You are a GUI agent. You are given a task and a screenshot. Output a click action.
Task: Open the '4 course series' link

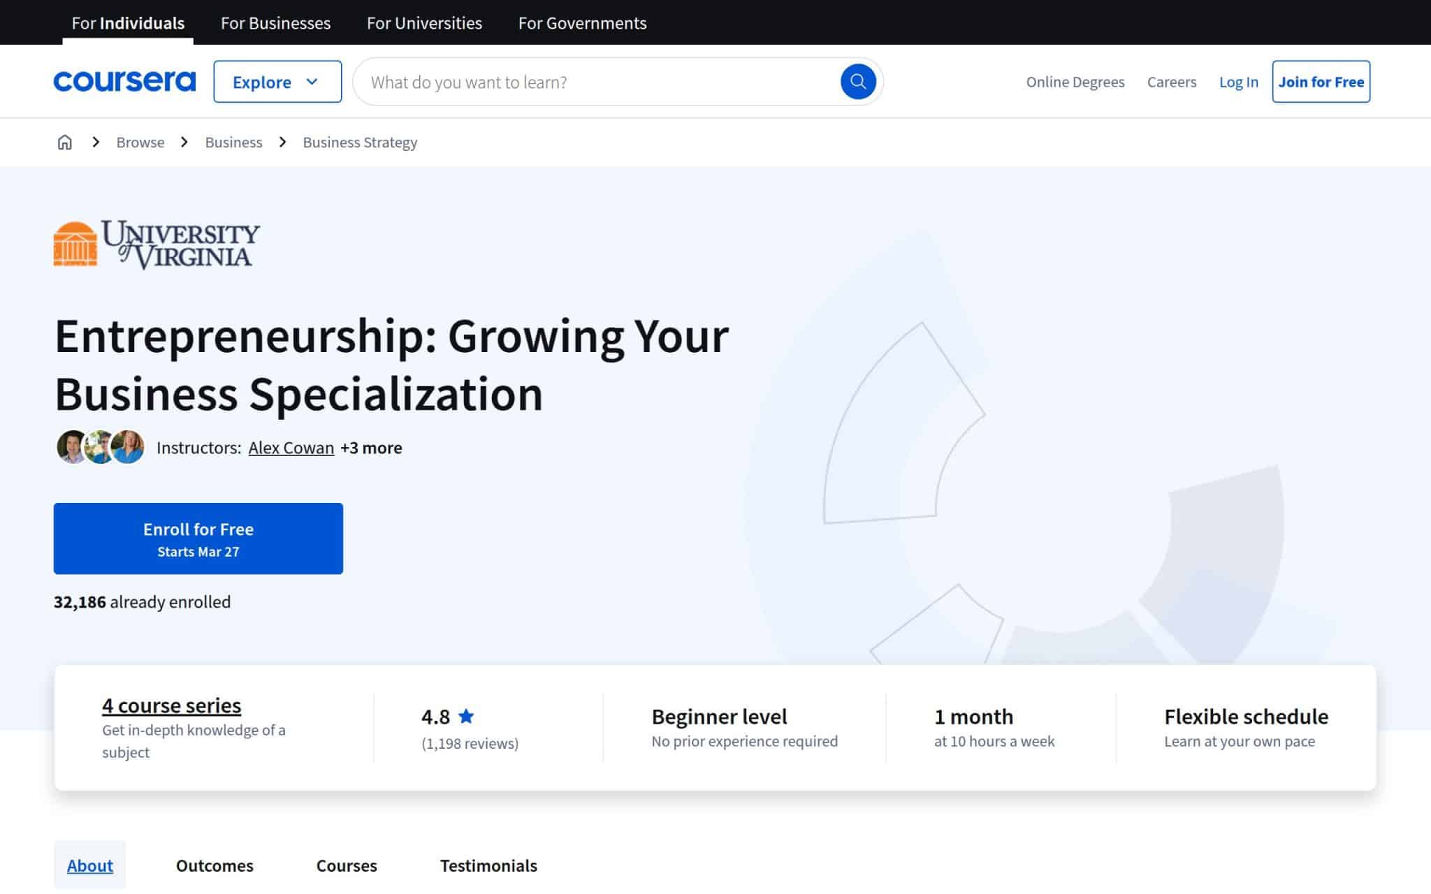pos(171,705)
